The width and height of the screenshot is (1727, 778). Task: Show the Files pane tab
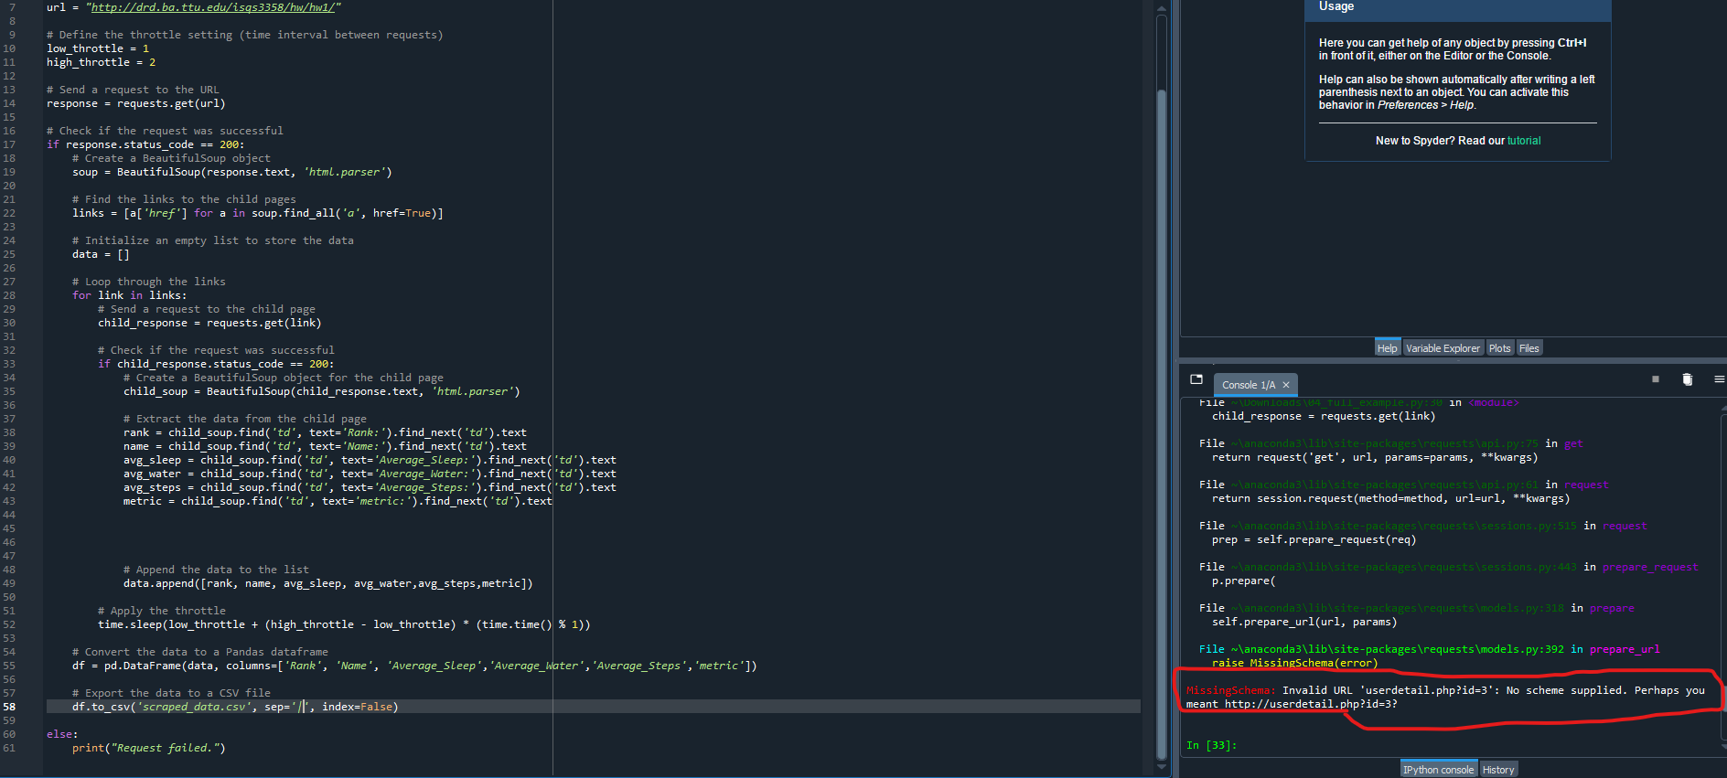click(1529, 348)
